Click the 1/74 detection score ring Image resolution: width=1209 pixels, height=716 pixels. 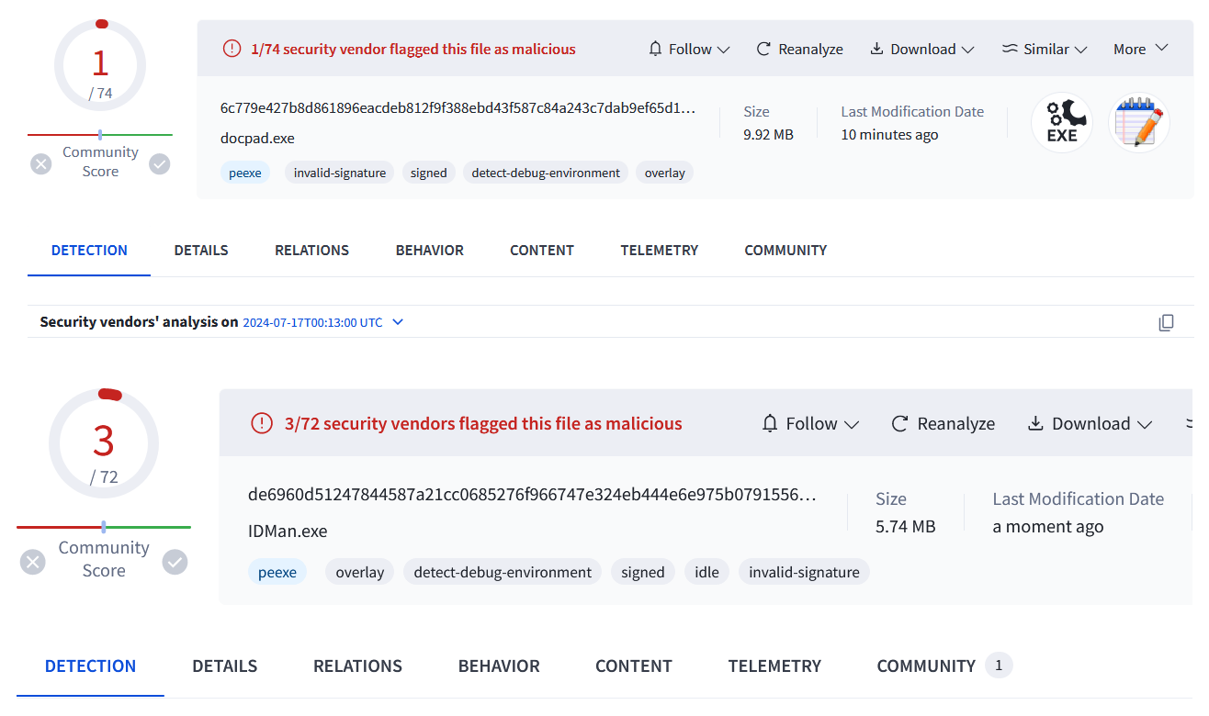coord(100,66)
